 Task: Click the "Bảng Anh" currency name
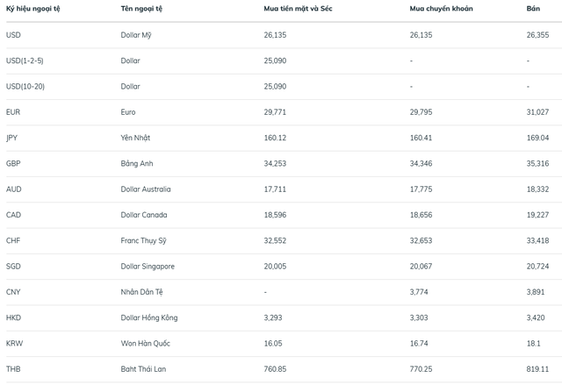click(138, 163)
